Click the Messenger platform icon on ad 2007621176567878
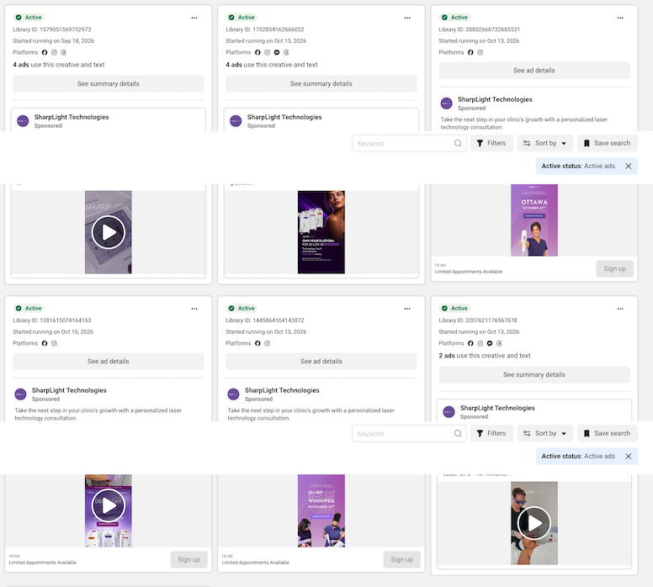653x587 pixels. (x=490, y=343)
